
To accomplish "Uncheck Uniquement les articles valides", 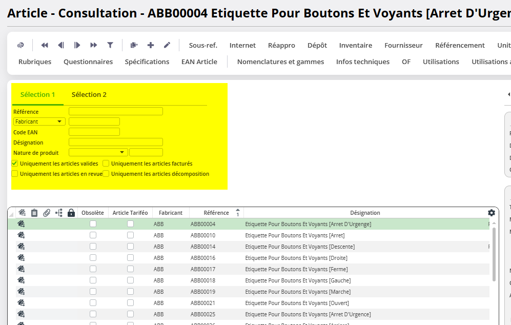I will [15, 164].
